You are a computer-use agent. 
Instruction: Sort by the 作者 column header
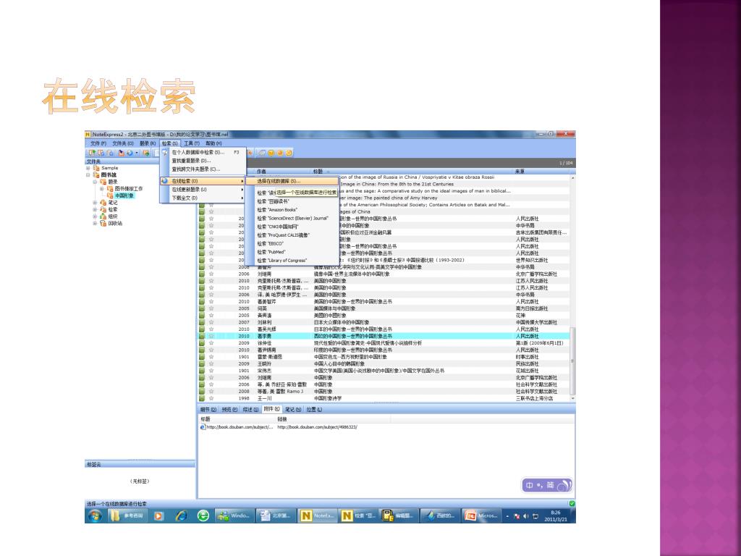coord(283,172)
